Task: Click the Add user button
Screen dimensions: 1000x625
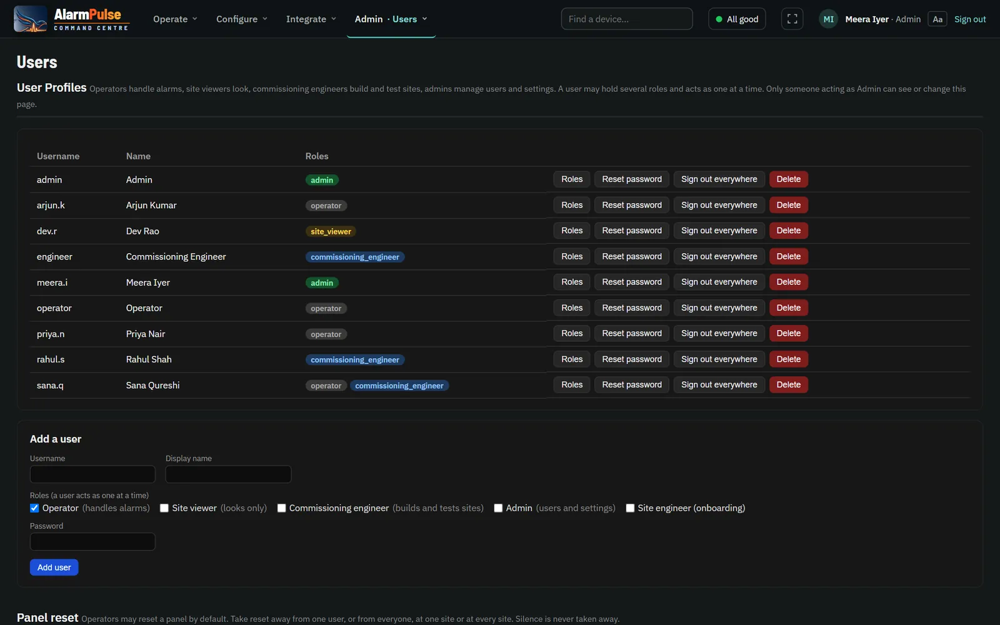Action: (54, 567)
